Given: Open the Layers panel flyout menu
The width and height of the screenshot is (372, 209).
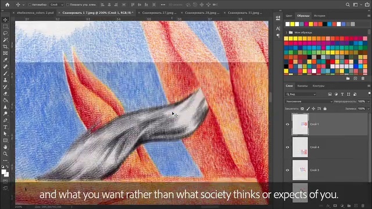Looking at the screenshot, I should (x=369, y=86).
